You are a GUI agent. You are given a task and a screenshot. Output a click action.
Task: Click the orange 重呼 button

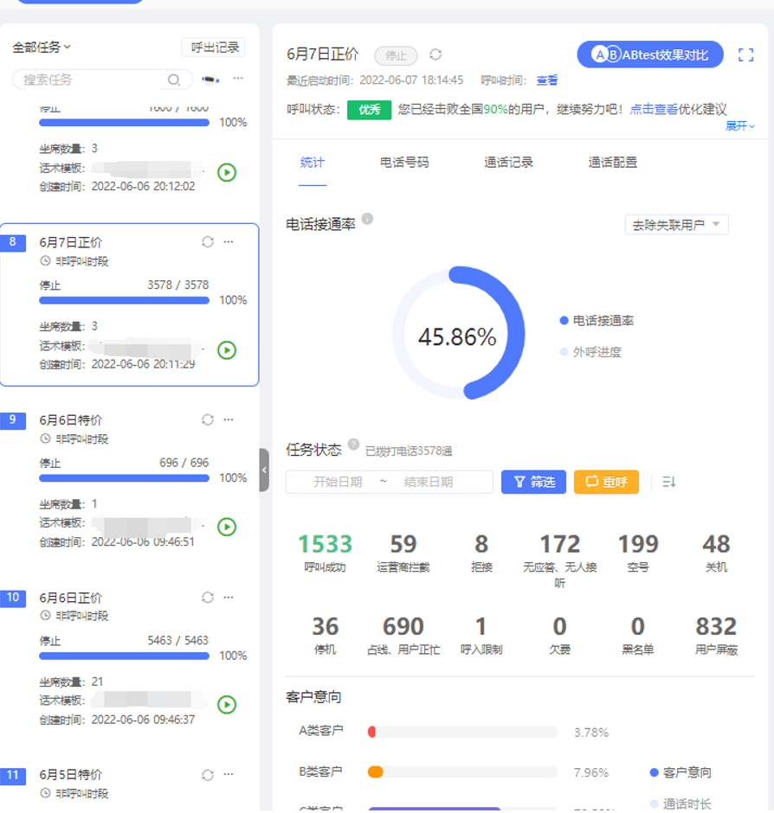point(606,482)
